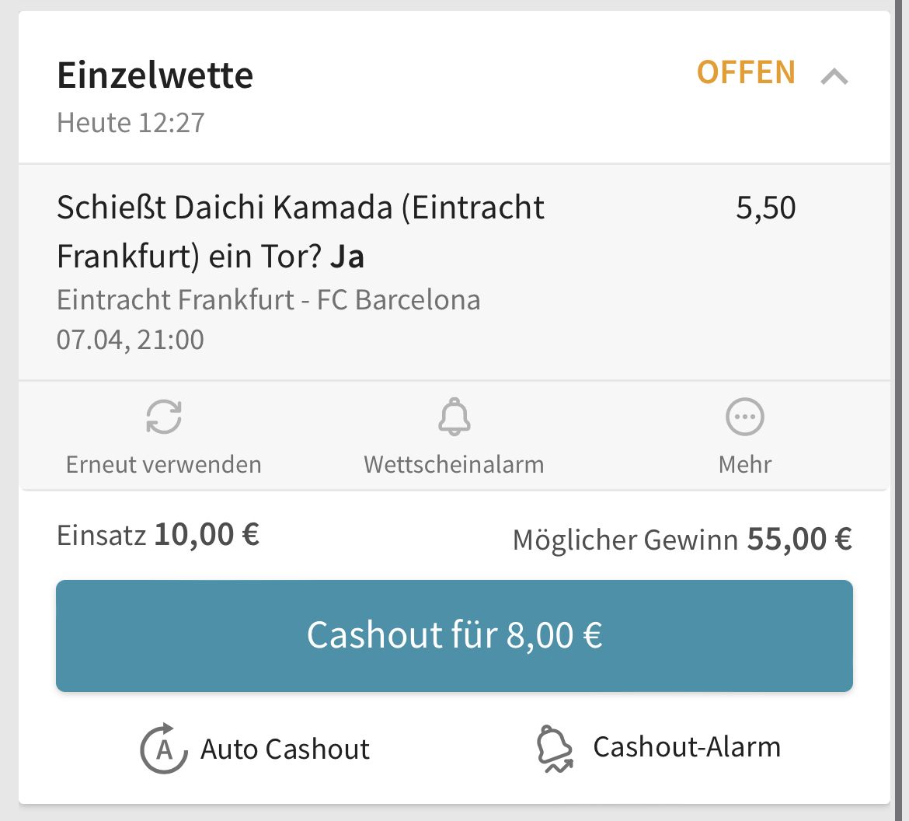Click the Cashout-Alarm text
Screen dimensions: 909x821
pyautogui.click(x=687, y=746)
